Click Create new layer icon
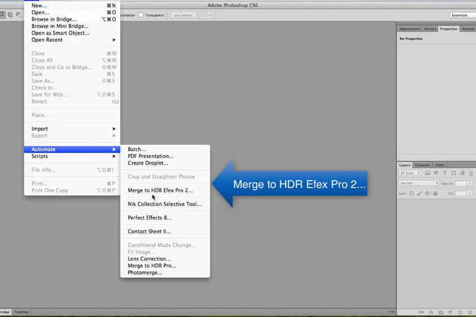 tap(470, 312)
